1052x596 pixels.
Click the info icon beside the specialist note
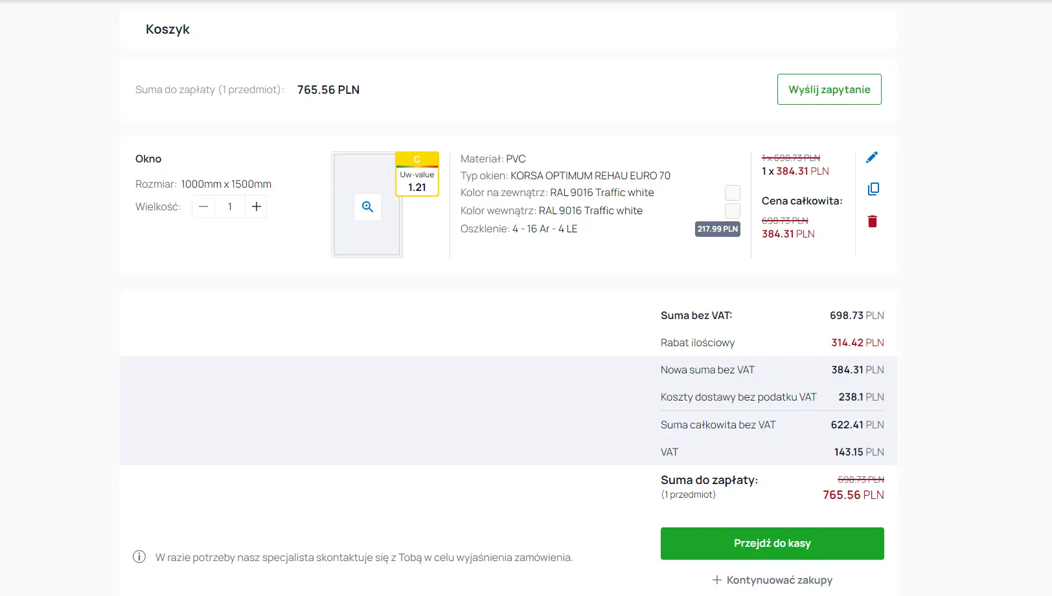(139, 557)
